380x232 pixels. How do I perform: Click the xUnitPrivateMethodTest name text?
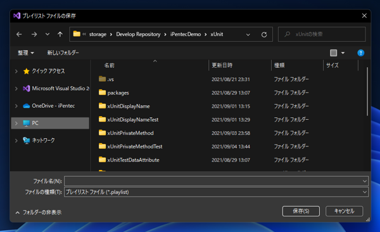coord(135,146)
